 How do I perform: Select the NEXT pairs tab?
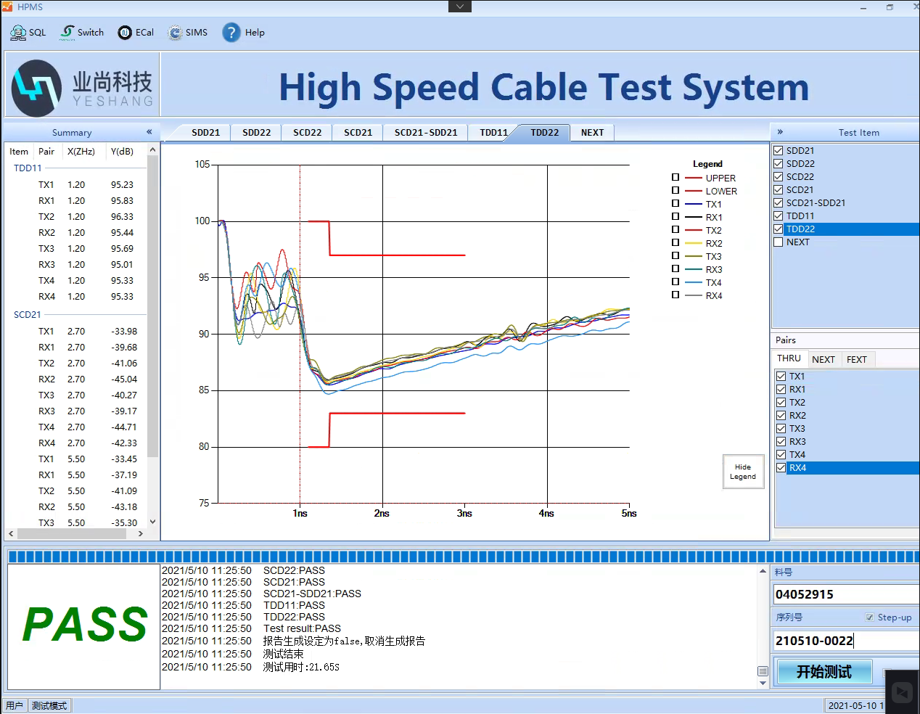pos(824,359)
